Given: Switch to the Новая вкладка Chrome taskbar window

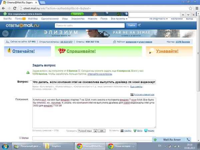Looking at the screenshot, I should [121, 146].
